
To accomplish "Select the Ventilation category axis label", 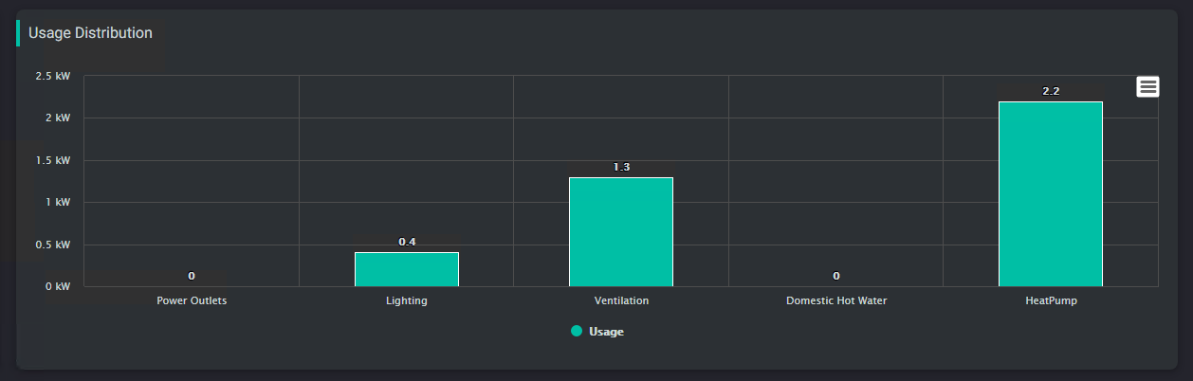I will (621, 300).
